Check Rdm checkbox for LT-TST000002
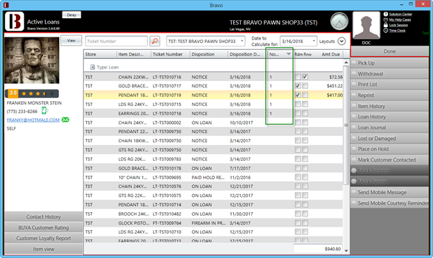The image size is (433, 258). pyautogui.click(x=298, y=122)
